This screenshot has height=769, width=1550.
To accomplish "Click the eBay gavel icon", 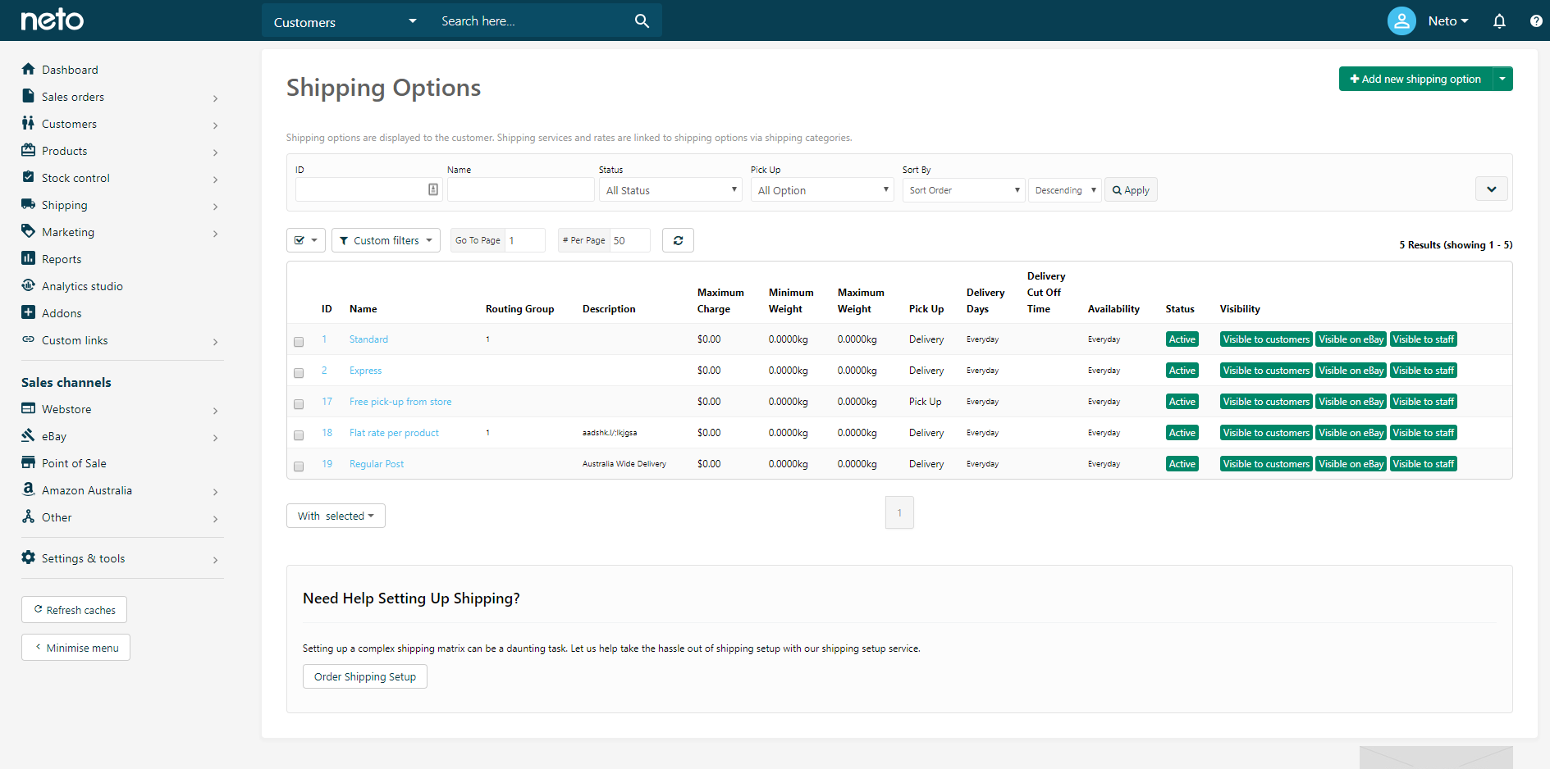I will (29, 435).
